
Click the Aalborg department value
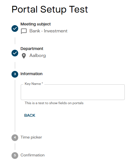pyautogui.click(x=38, y=56)
